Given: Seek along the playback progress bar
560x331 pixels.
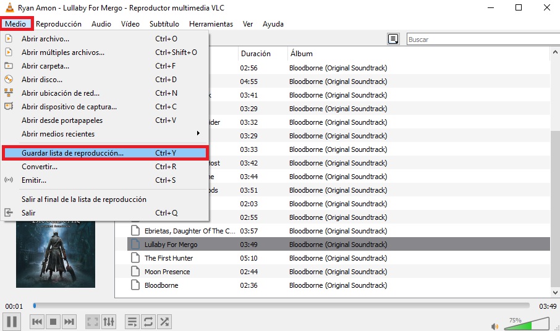Looking at the screenshot, I should 281,306.
